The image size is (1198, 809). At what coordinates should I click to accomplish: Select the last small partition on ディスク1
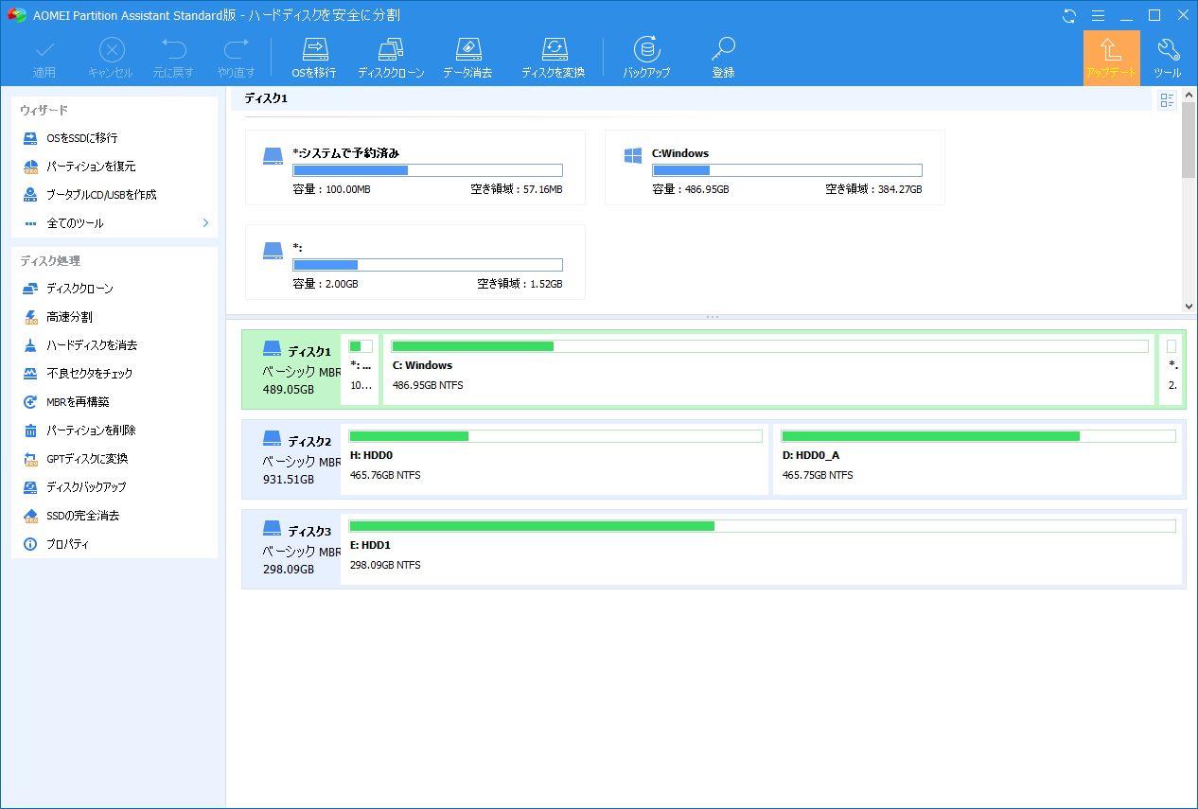[x=1172, y=370]
